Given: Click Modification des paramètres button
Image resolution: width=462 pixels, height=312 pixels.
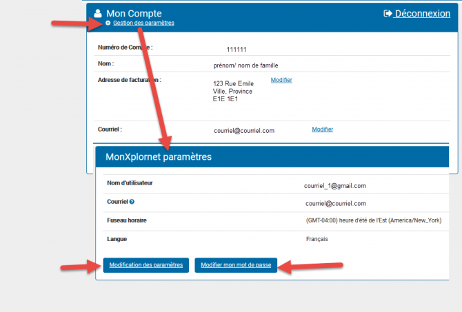Looking at the screenshot, I should [x=146, y=265].
